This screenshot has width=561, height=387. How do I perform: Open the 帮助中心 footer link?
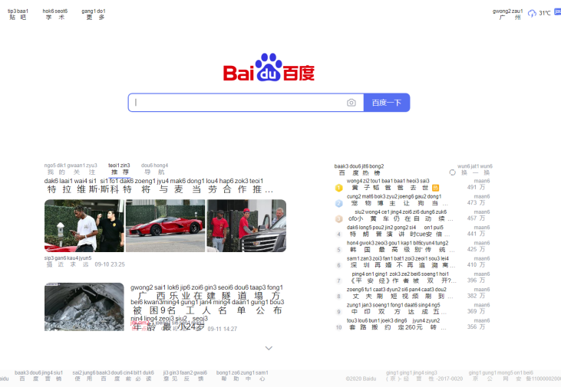click(x=243, y=376)
